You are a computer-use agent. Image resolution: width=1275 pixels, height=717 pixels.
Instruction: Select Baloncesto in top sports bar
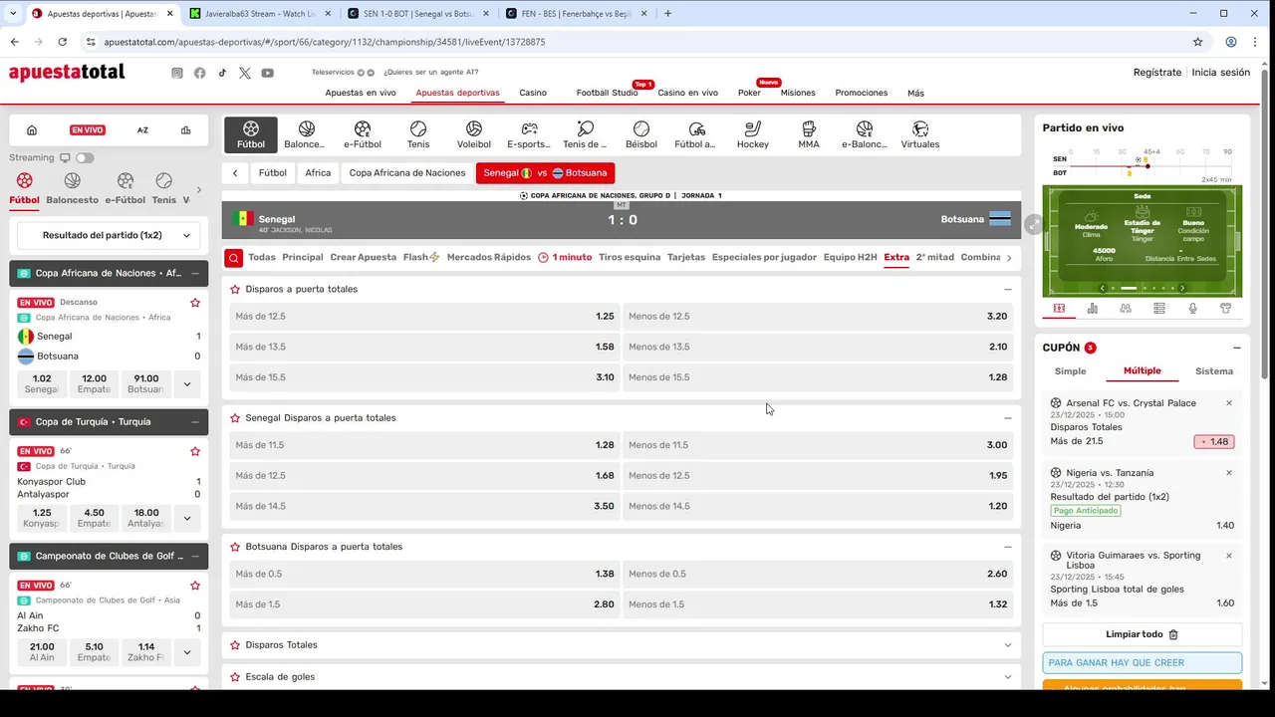click(x=306, y=134)
